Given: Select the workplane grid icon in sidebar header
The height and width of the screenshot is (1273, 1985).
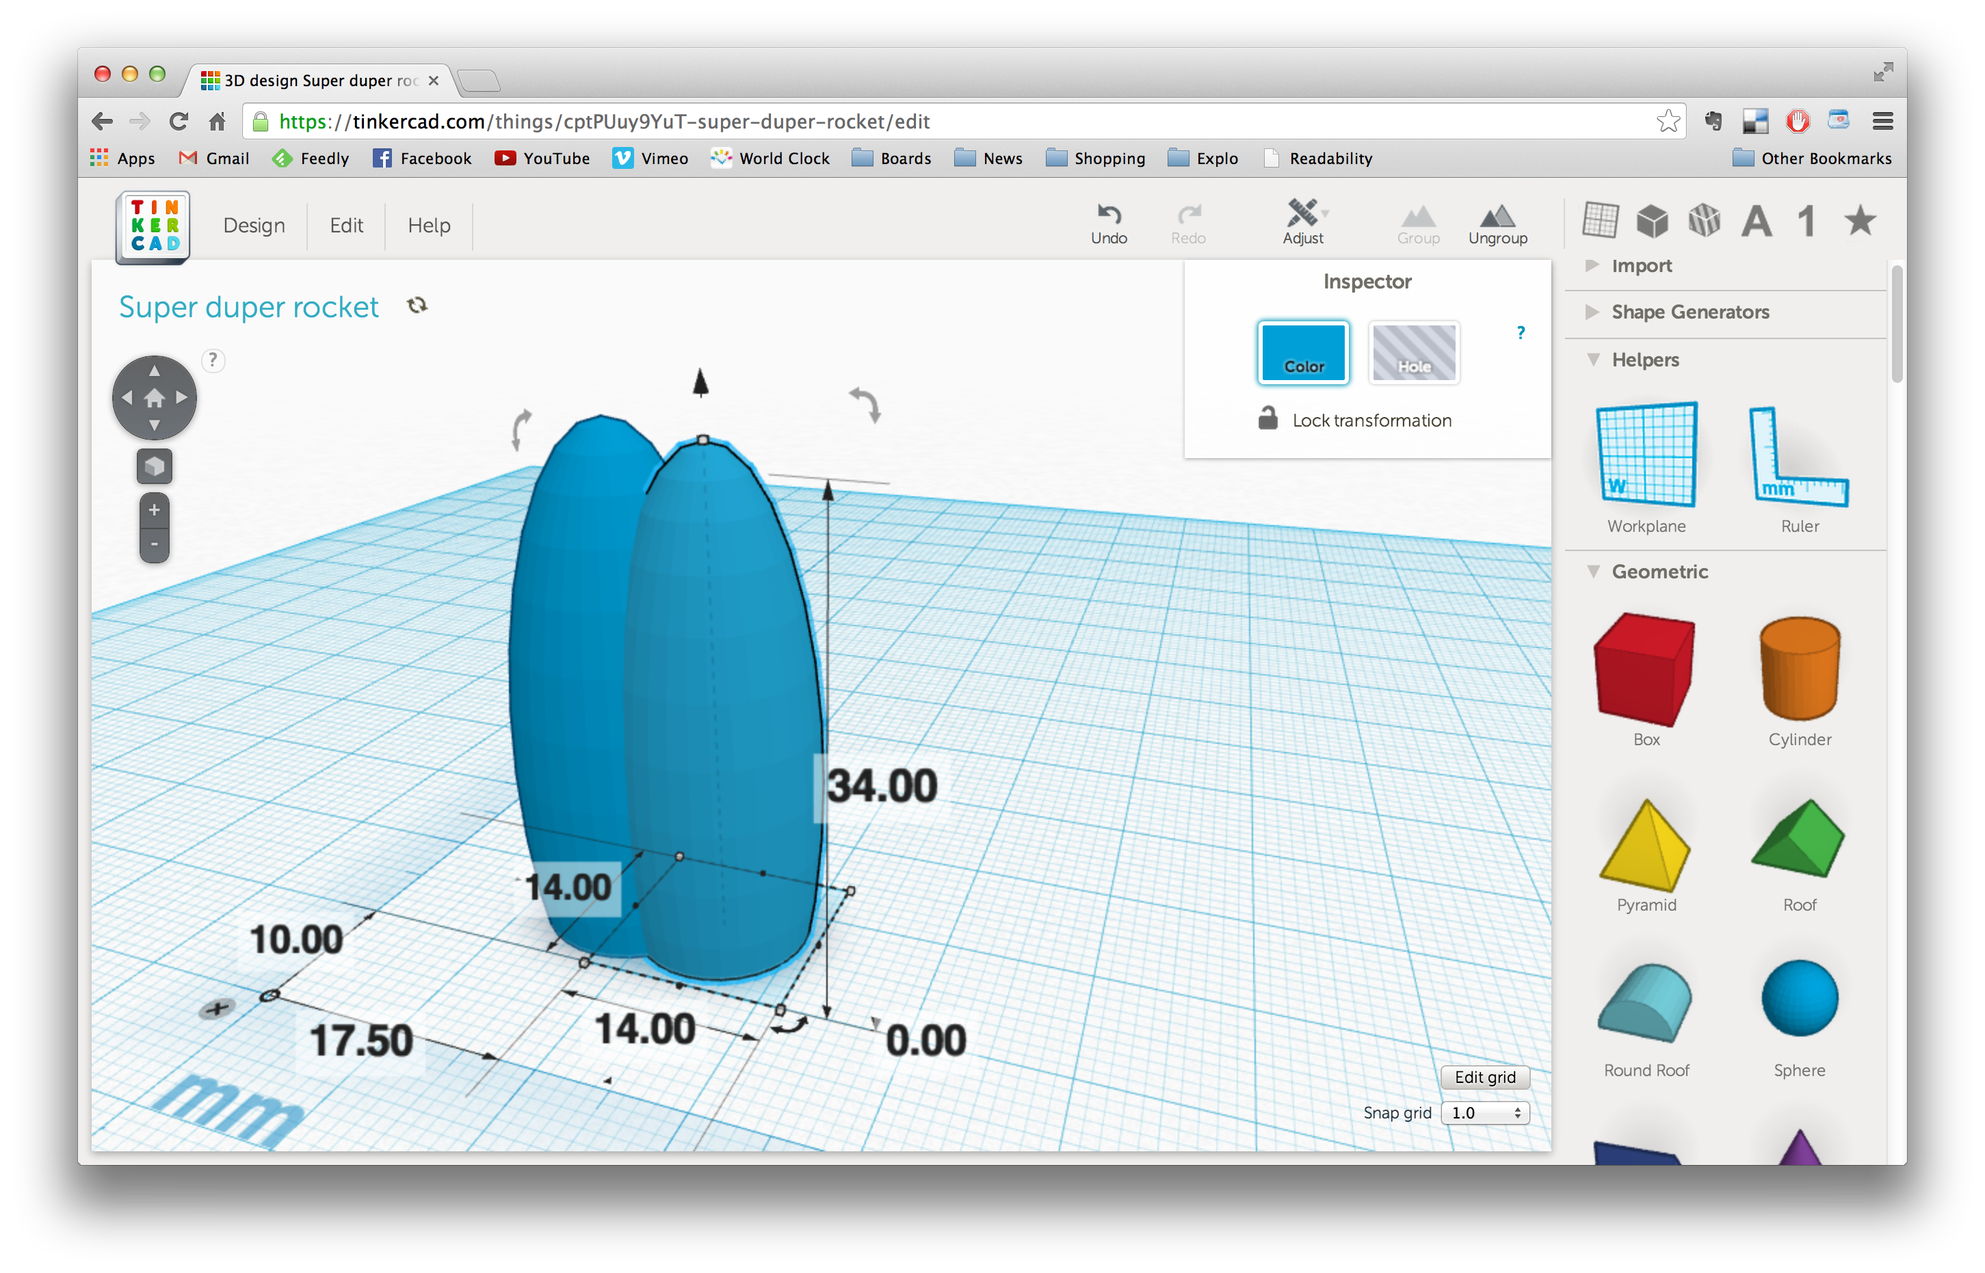Looking at the screenshot, I should [x=1601, y=221].
